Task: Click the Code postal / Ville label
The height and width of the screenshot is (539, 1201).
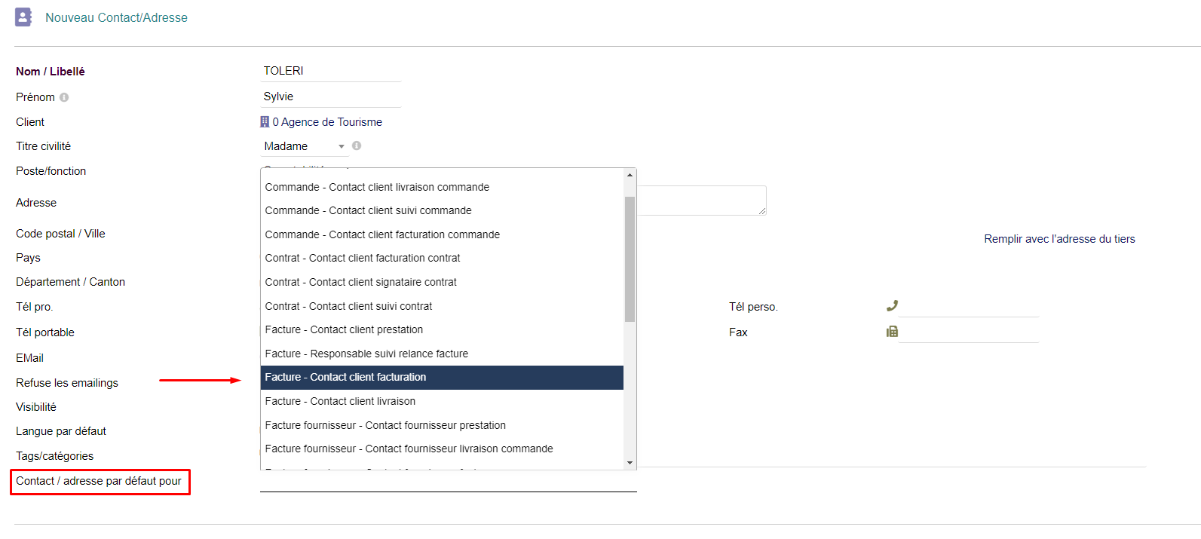Action: (x=60, y=234)
